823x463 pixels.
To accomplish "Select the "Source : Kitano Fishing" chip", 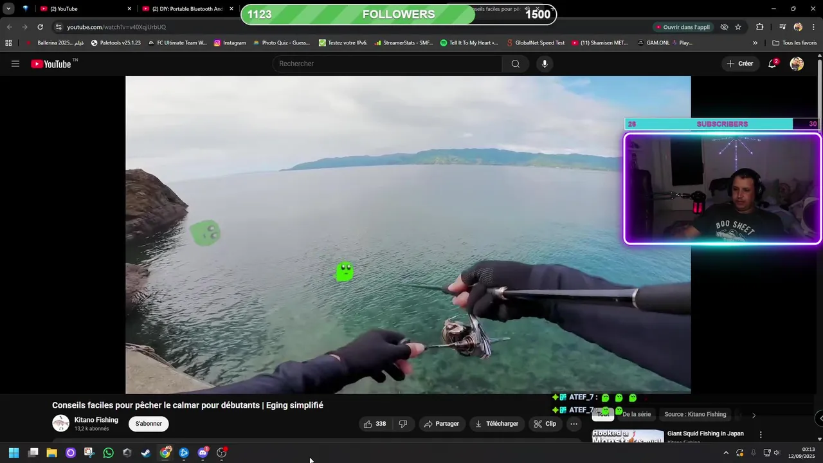I will tap(695, 415).
